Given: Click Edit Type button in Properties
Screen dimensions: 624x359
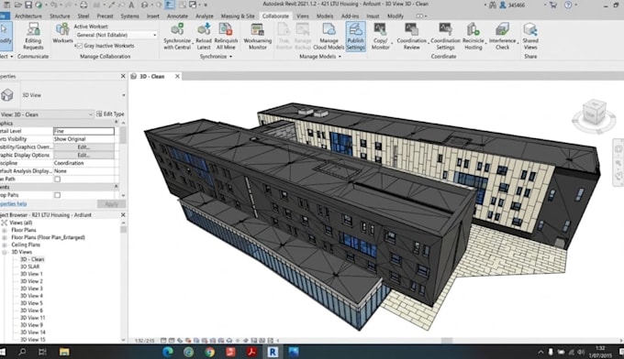Looking at the screenshot, I should coord(110,114).
